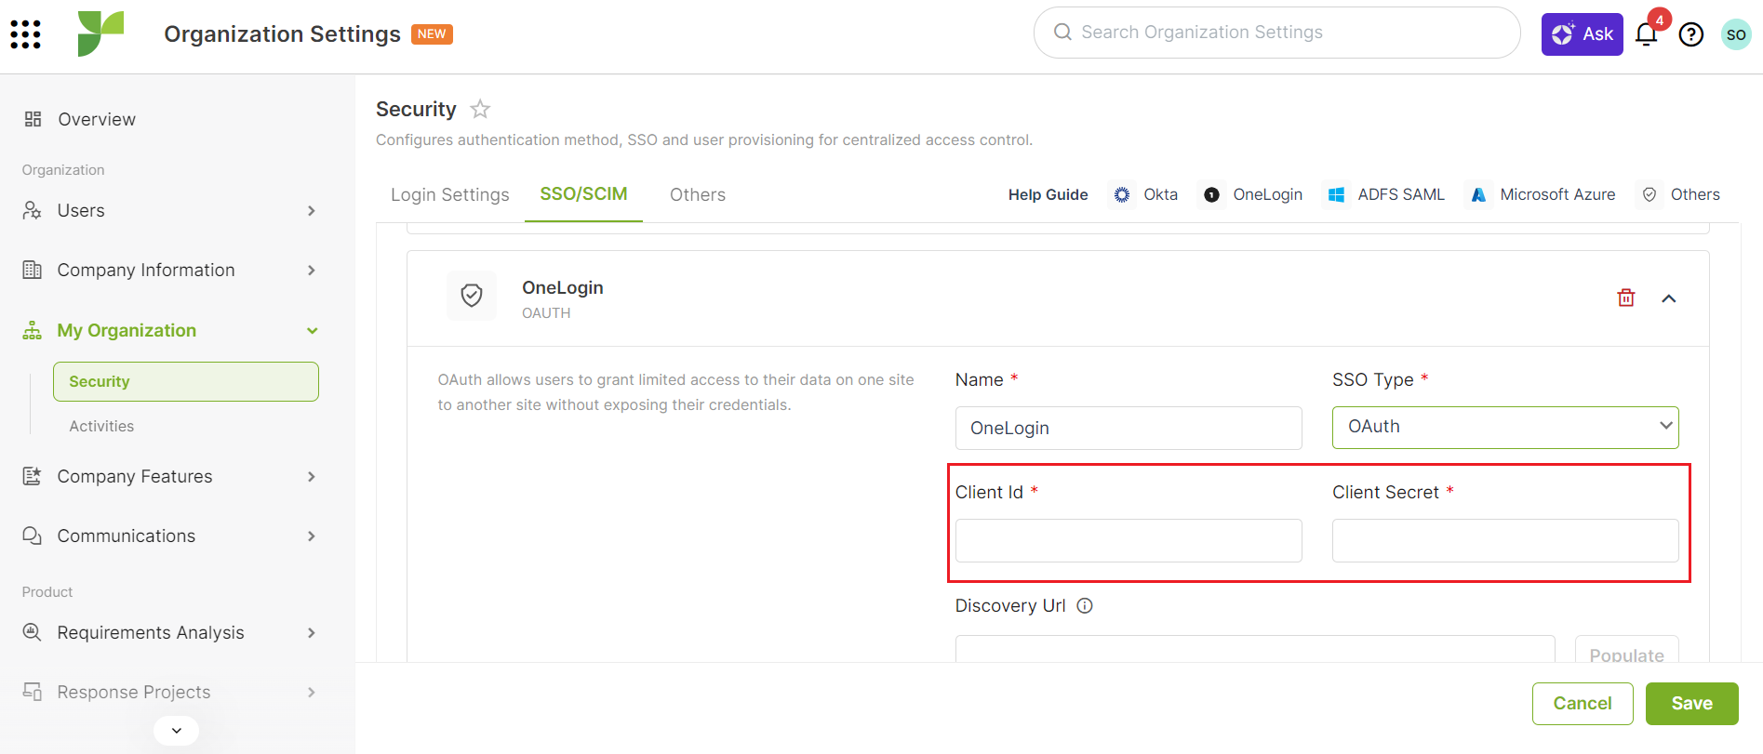Click the Ask AI button
Viewport: 1763px width, 754px height.
[1582, 34]
